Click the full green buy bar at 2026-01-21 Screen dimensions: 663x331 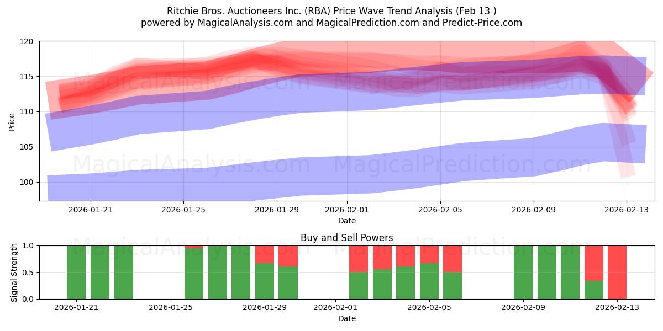click(x=76, y=273)
